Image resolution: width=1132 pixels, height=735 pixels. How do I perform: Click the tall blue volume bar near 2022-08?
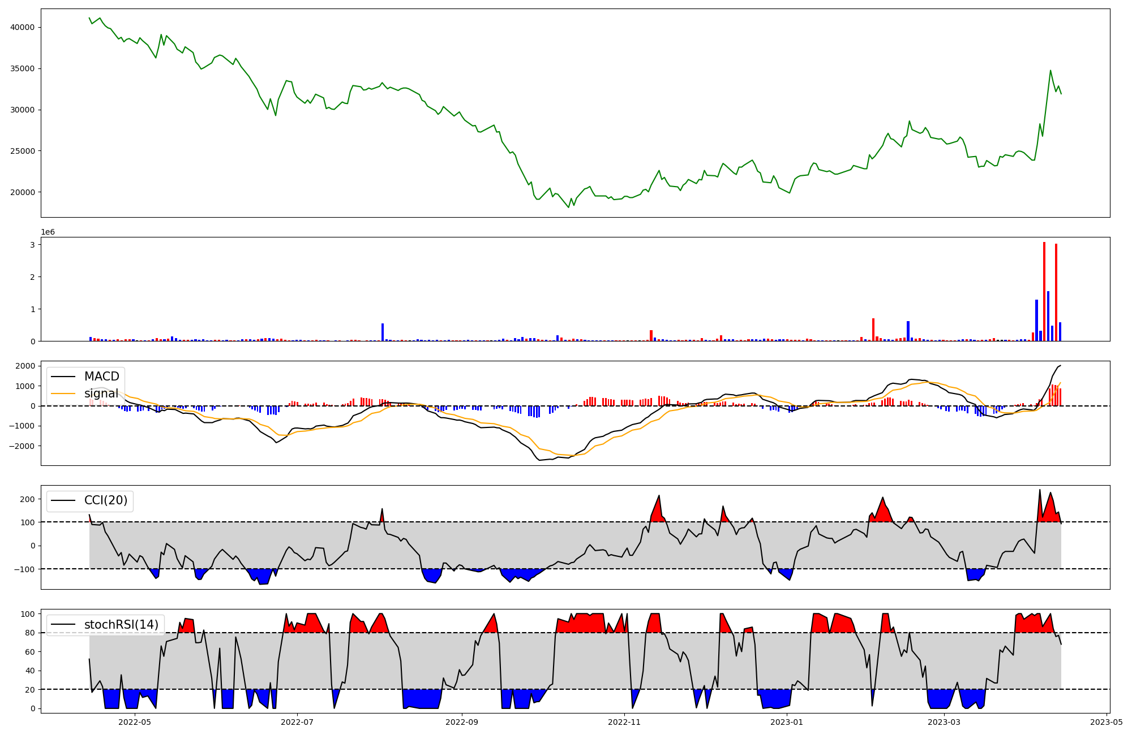(x=383, y=332)
